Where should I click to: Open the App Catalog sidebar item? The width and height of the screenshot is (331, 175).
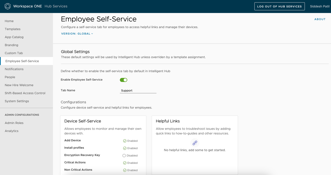coord(14,37)
